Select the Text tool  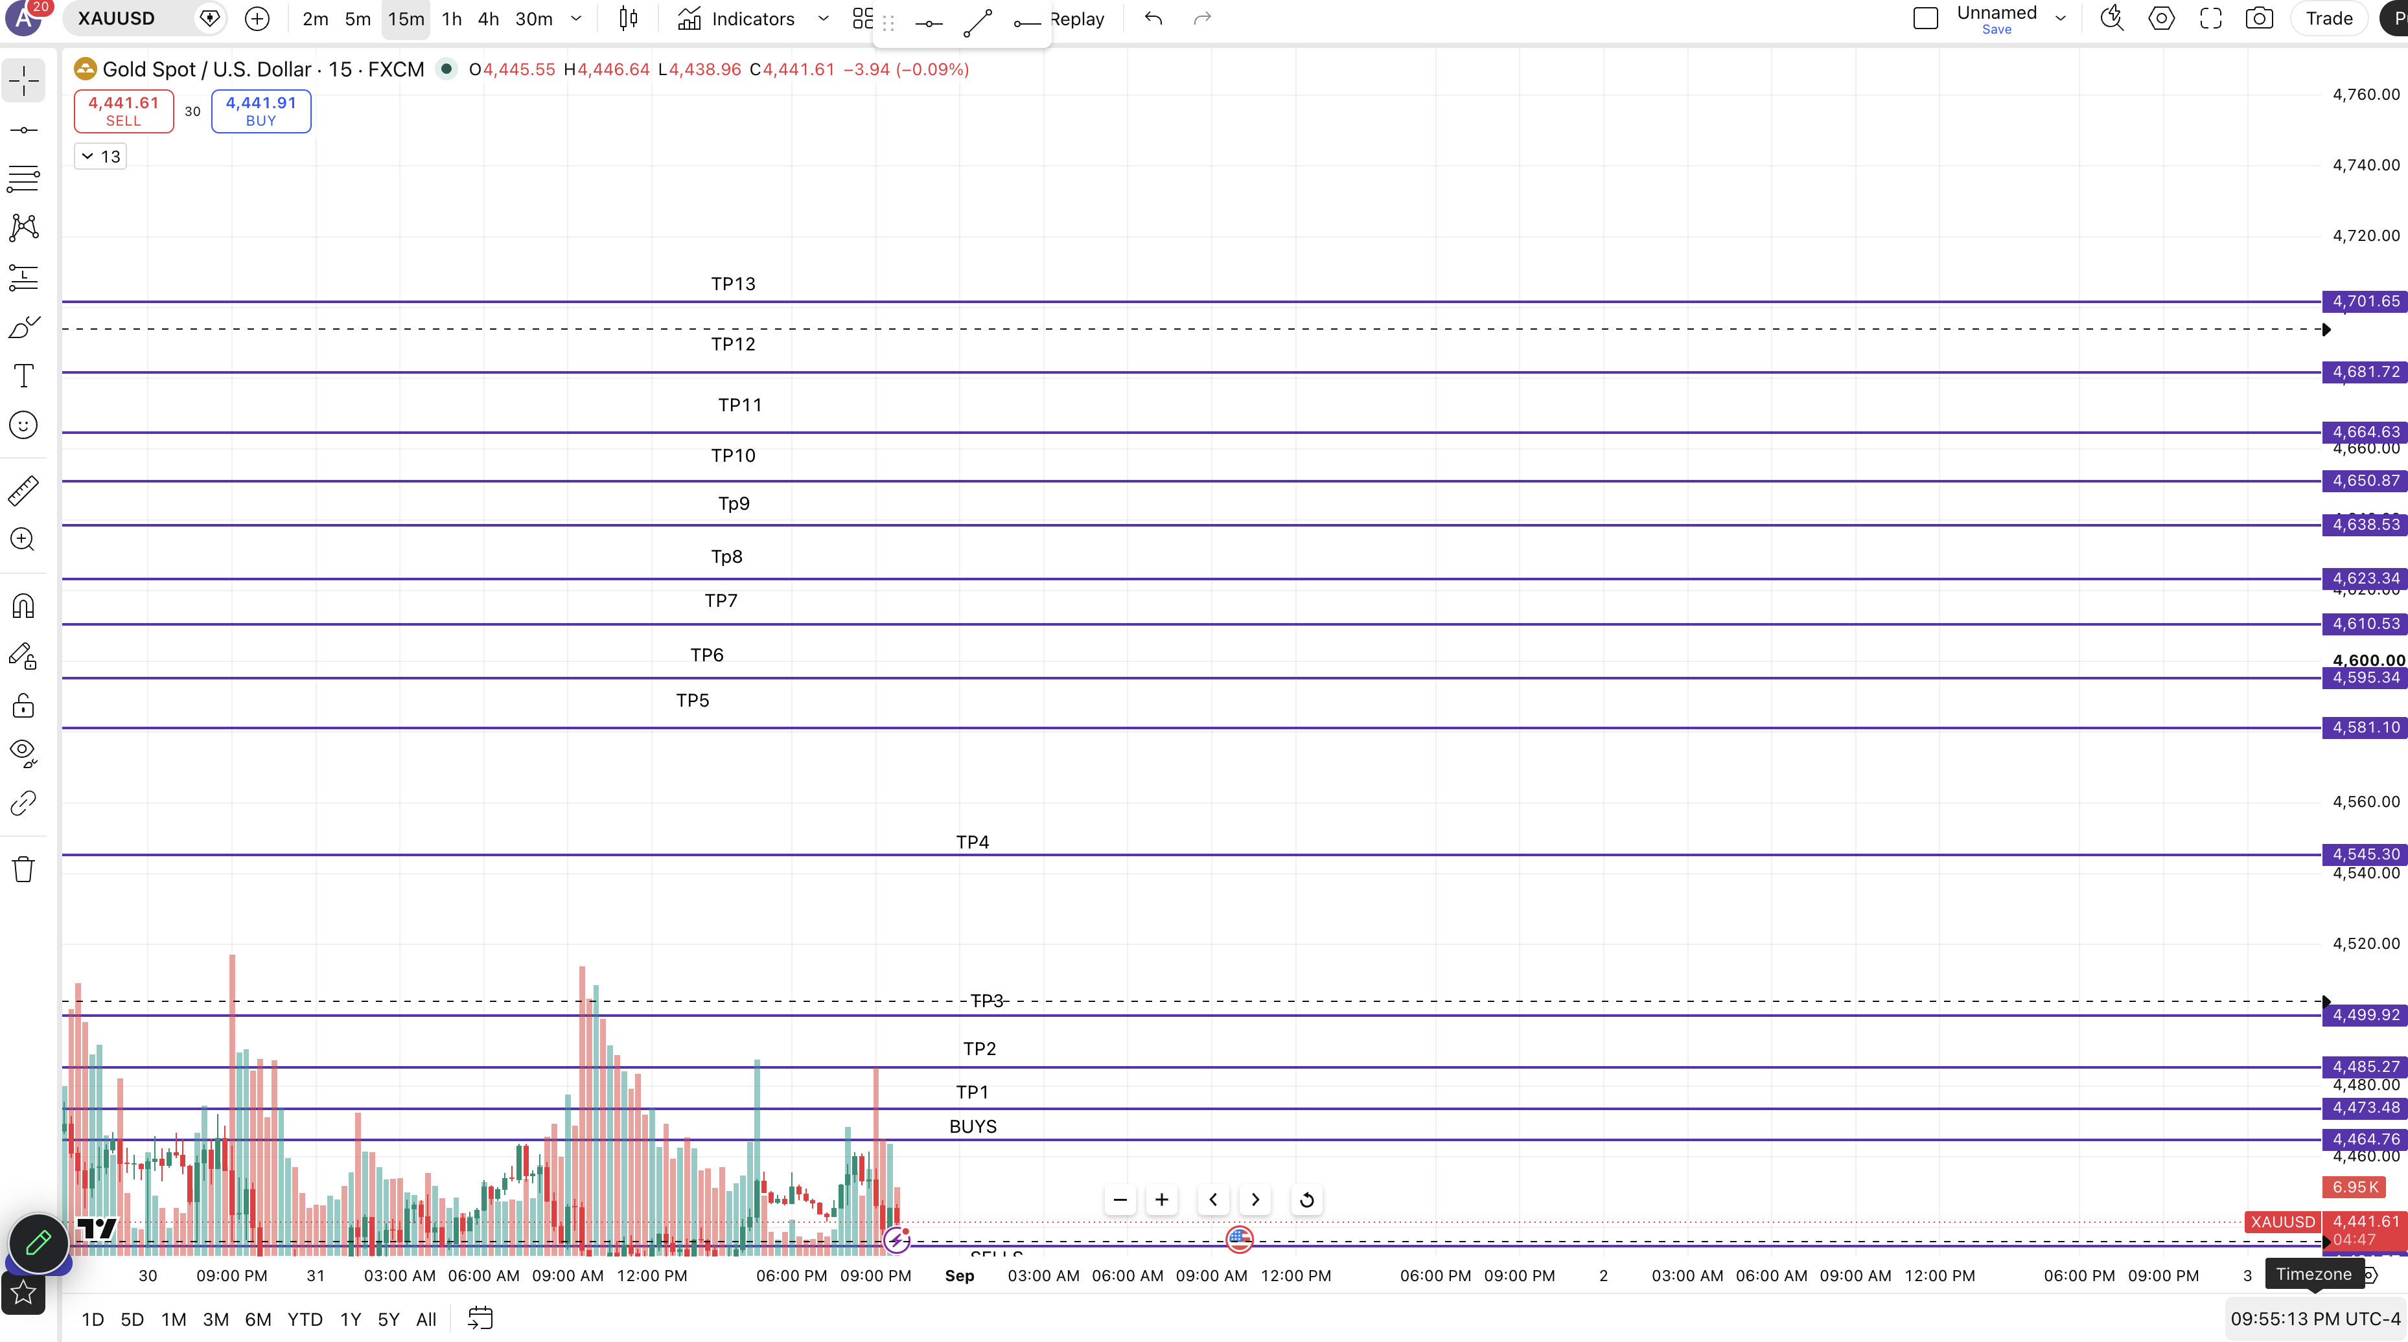[23, 376]
